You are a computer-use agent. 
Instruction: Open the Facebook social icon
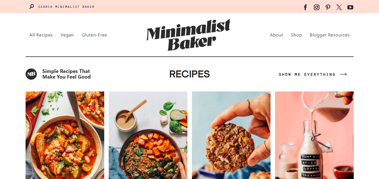(305, 7)
